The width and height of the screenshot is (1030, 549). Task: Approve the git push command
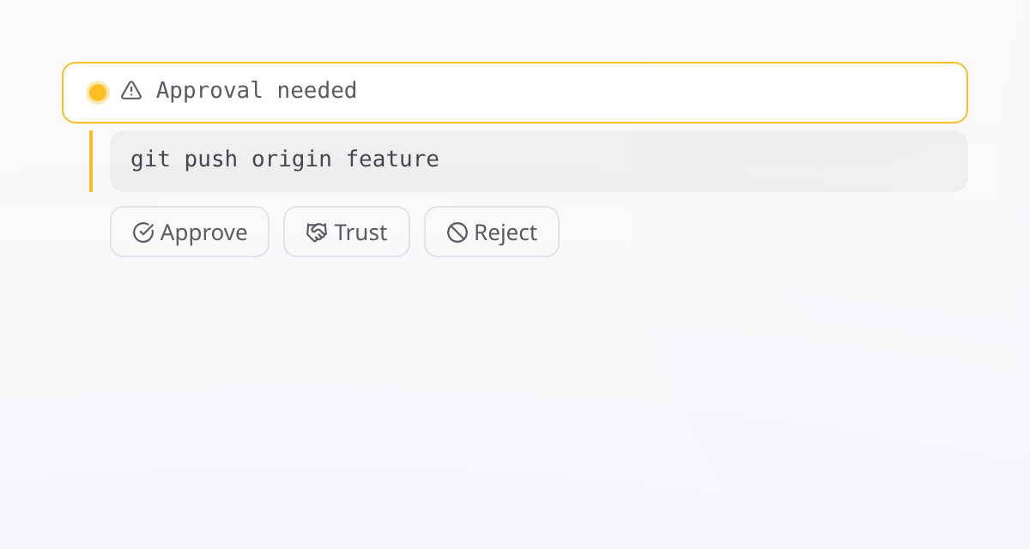click(190, 232)
